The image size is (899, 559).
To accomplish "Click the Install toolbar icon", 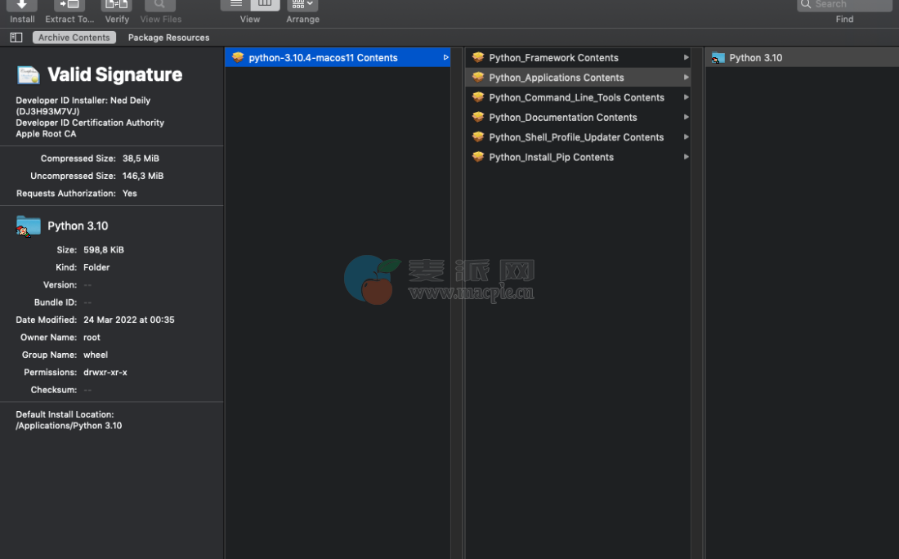I will [22, 5].
